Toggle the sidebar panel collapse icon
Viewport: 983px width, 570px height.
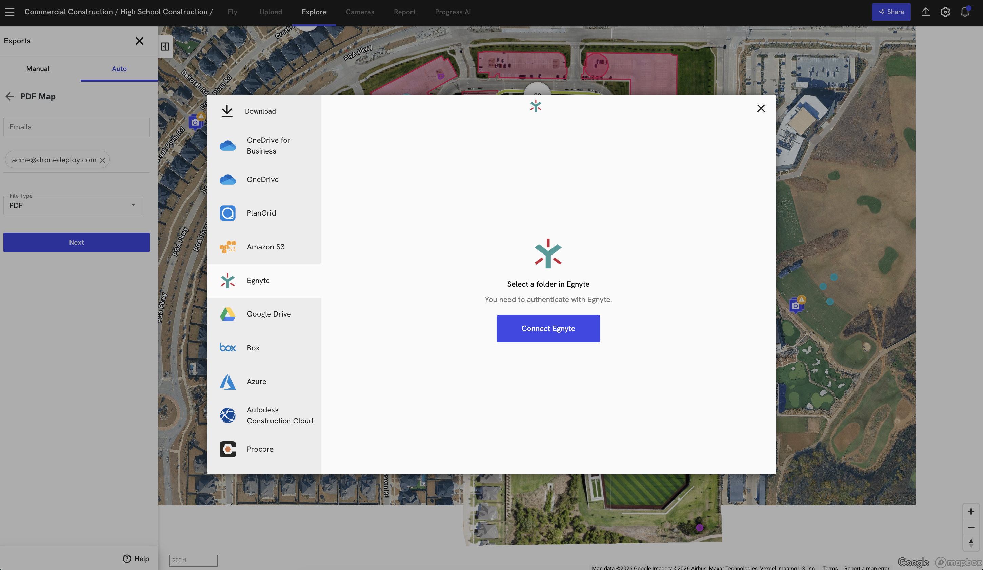click(x=165, y=47)
